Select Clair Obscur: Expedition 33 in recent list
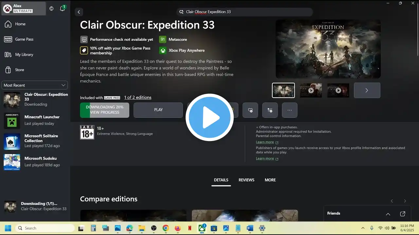419x235 pixels. (x=35, y=100)
